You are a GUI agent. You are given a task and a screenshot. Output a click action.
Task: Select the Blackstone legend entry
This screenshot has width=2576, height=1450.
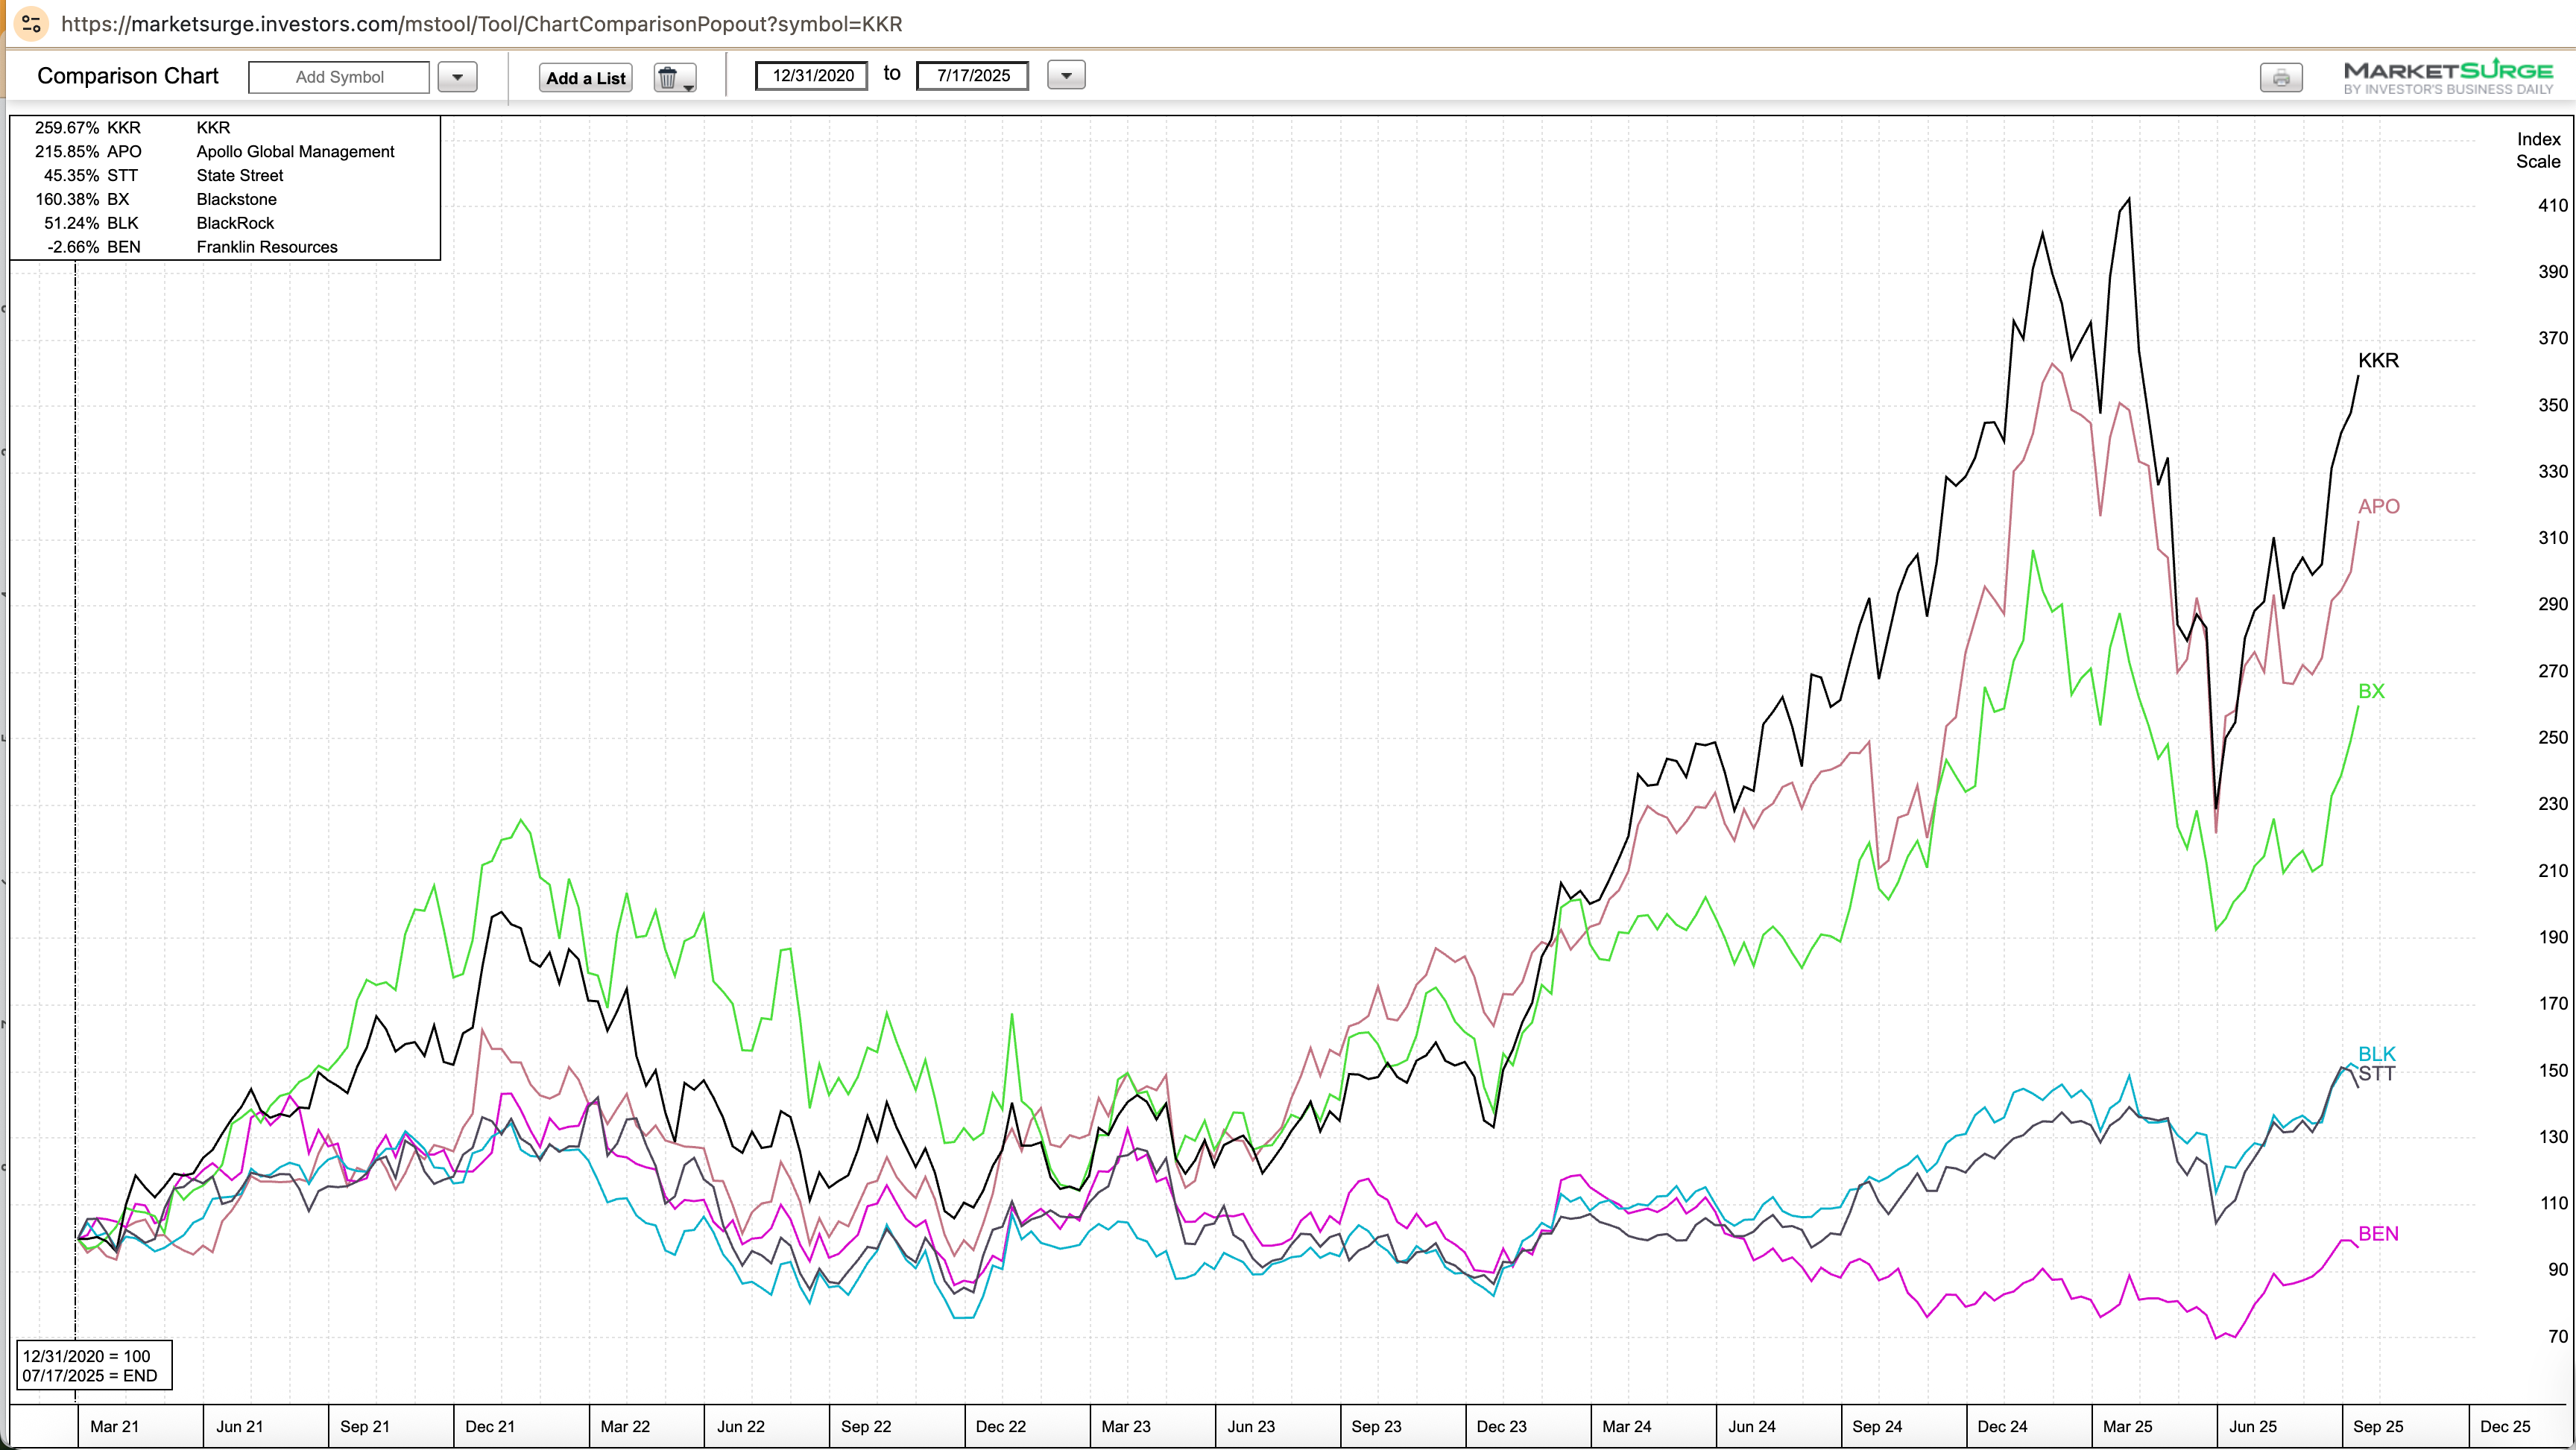click(x=236, y=200)
